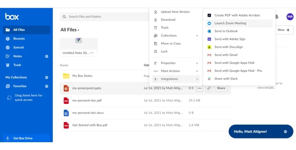Open the My Box Notes folder icon
296x150 pixels.
coord(66,76)
